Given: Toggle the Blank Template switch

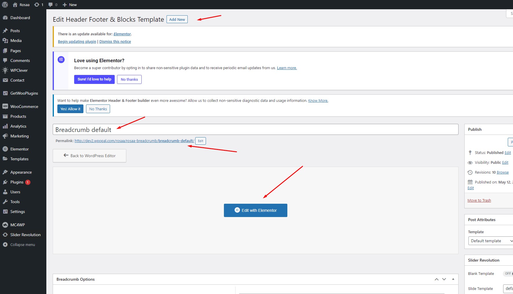Looking at the screenshot, I should 508,273.
